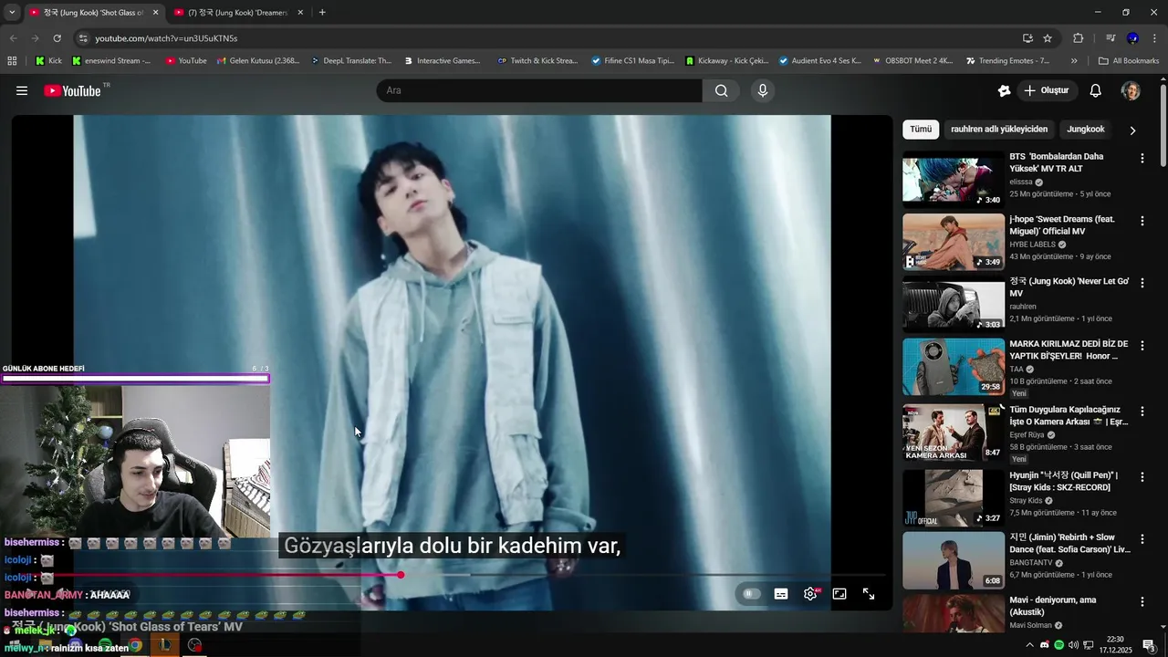Screen dimensions: 1168x657
Task: Open 'Twitch & Kick Strea...' bookmark
Action: [537, 61]
